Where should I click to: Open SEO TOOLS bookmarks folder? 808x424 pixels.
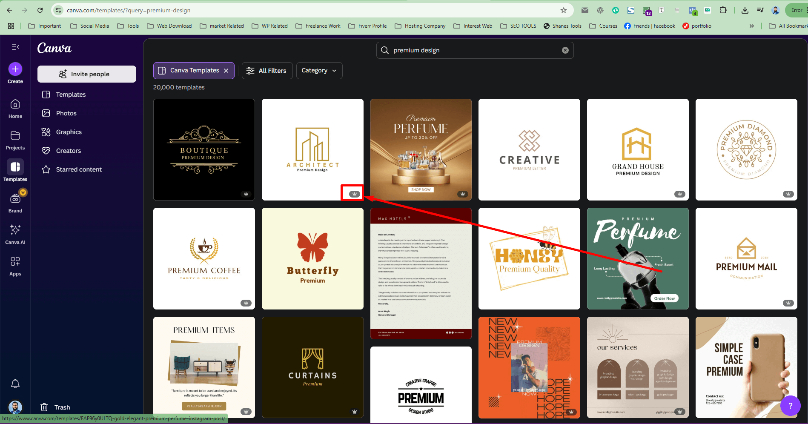518,26
